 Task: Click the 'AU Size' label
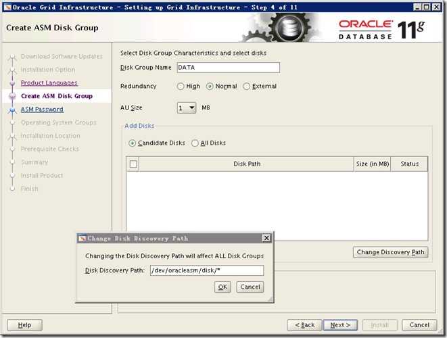pos(131,107)
